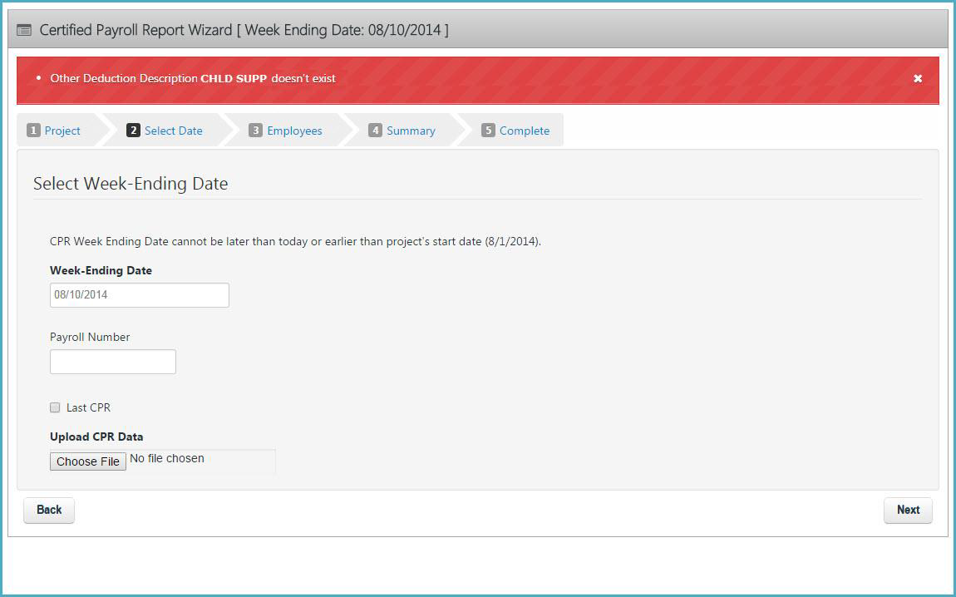956x597 pixels.
Task: Click Choose File under Upload CPR Data
Action: [87, 461]
